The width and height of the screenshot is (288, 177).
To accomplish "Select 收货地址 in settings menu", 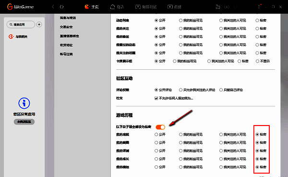I will click(x=66, y=45).
